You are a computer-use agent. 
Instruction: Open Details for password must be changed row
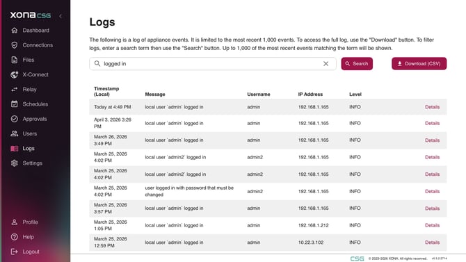432,191
